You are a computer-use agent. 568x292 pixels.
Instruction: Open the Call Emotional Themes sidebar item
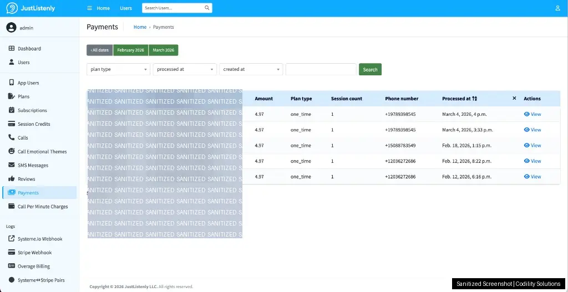click(39, 151)
